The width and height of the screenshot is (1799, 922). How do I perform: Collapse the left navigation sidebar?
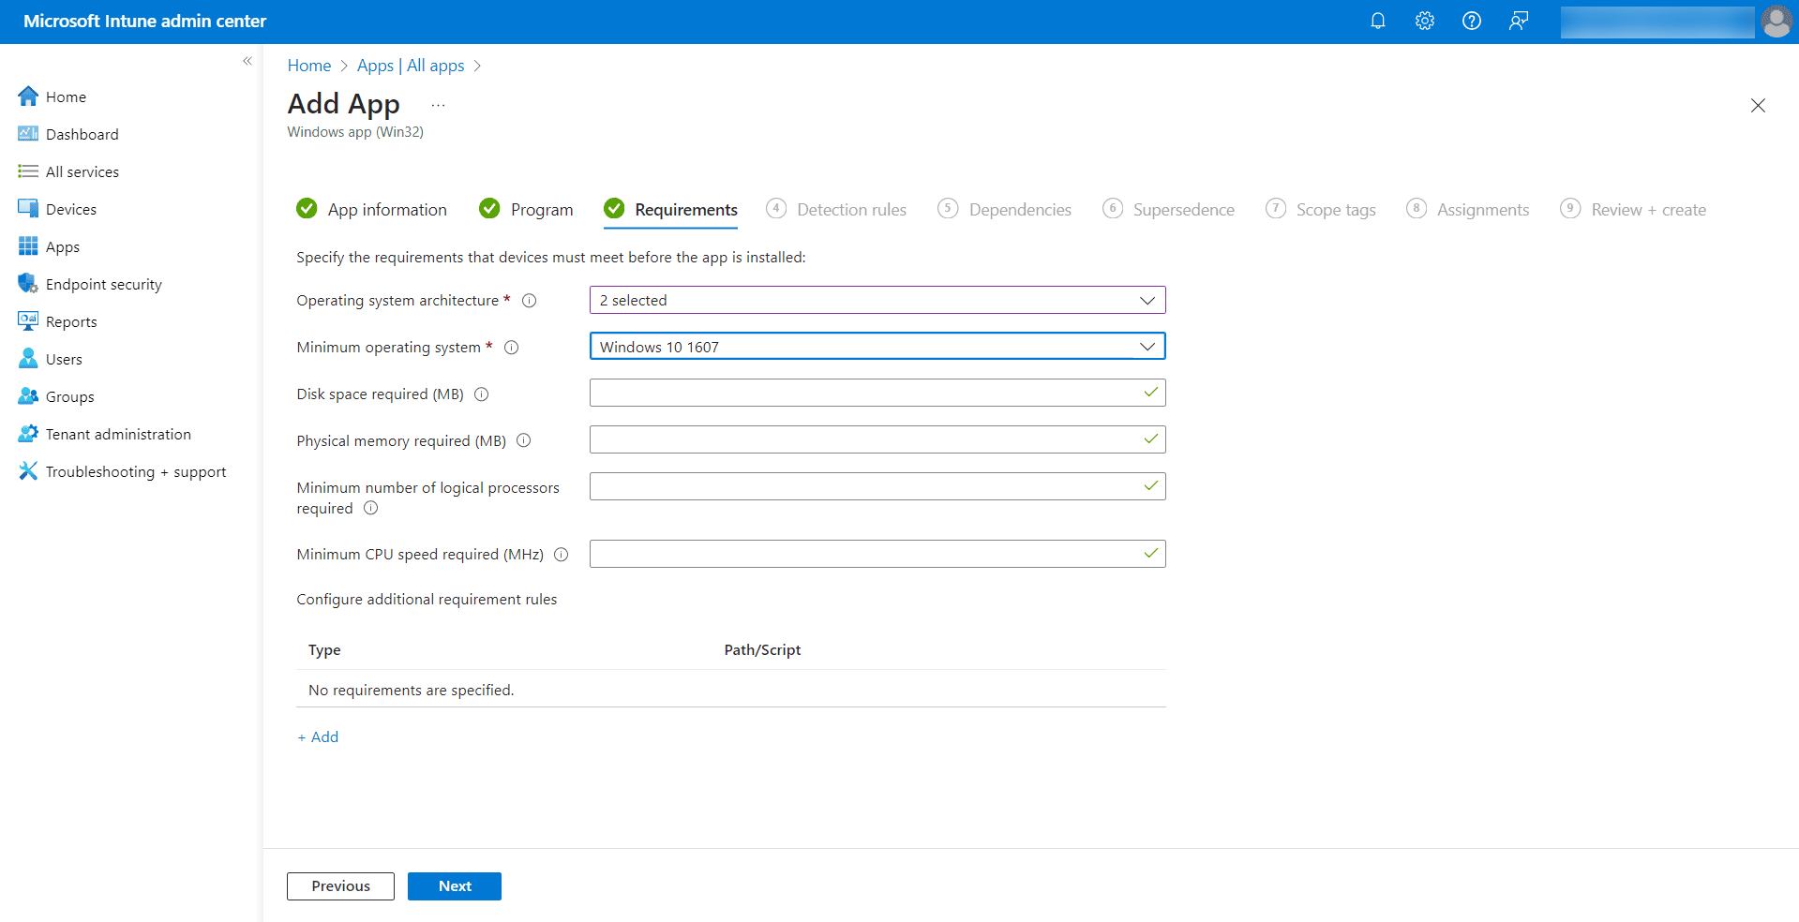(x=247, y=61)
